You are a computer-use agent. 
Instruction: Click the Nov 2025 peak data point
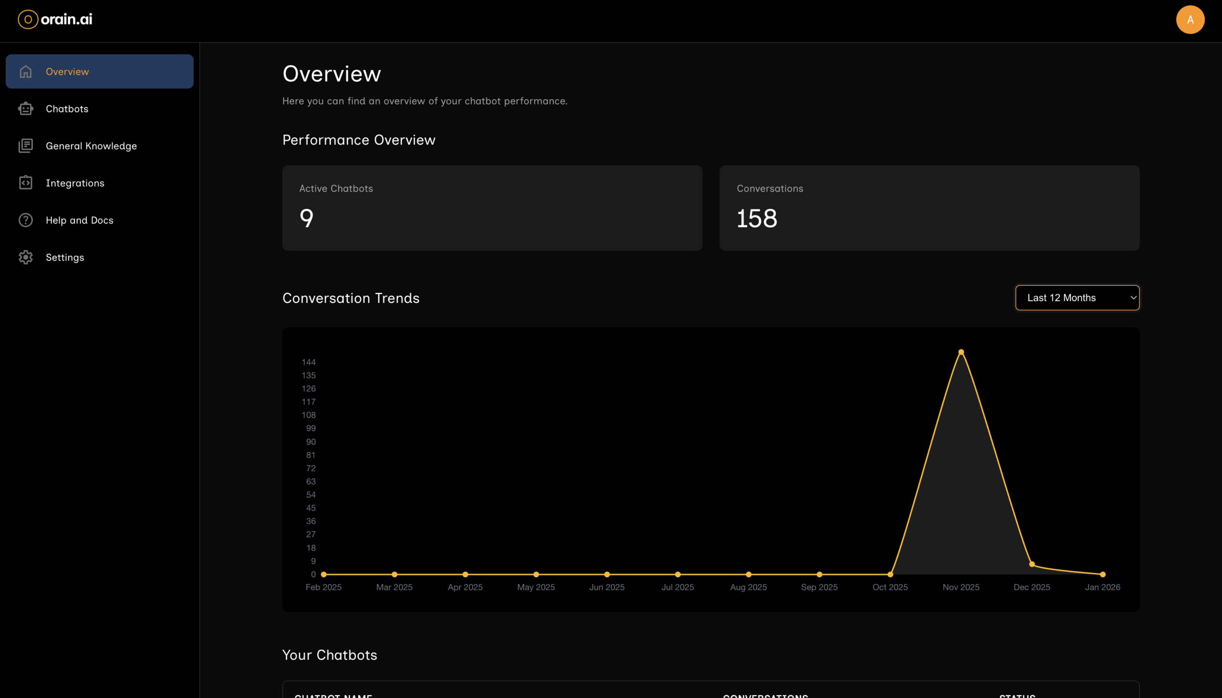[960, 353]
